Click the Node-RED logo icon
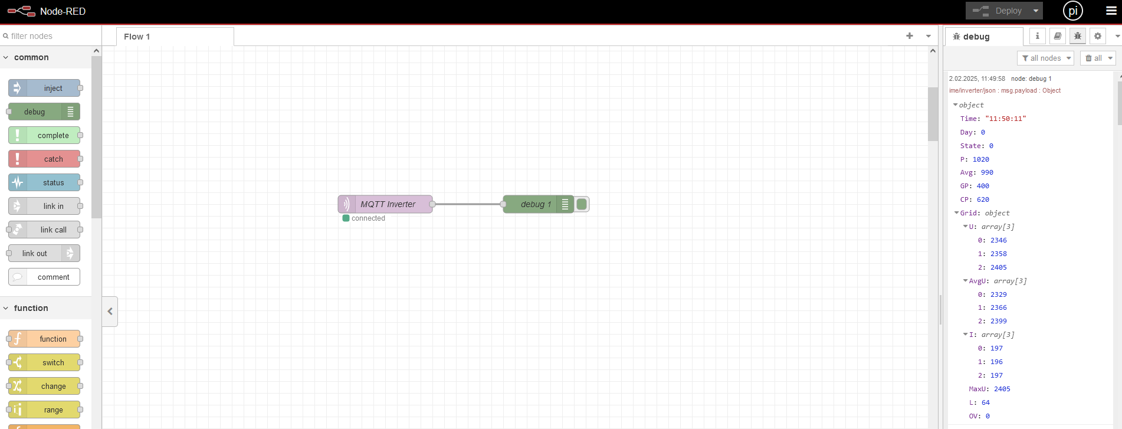The image size is (1122, 429). click(x=21, y=11)
